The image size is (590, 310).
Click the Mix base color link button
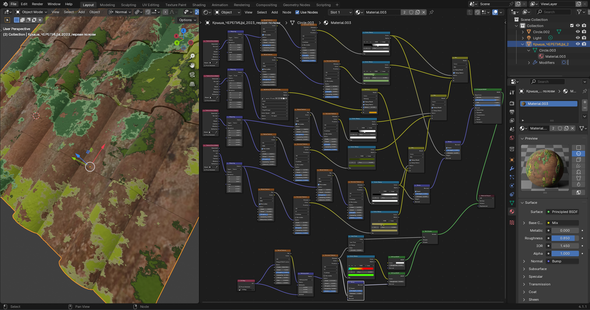562,223
